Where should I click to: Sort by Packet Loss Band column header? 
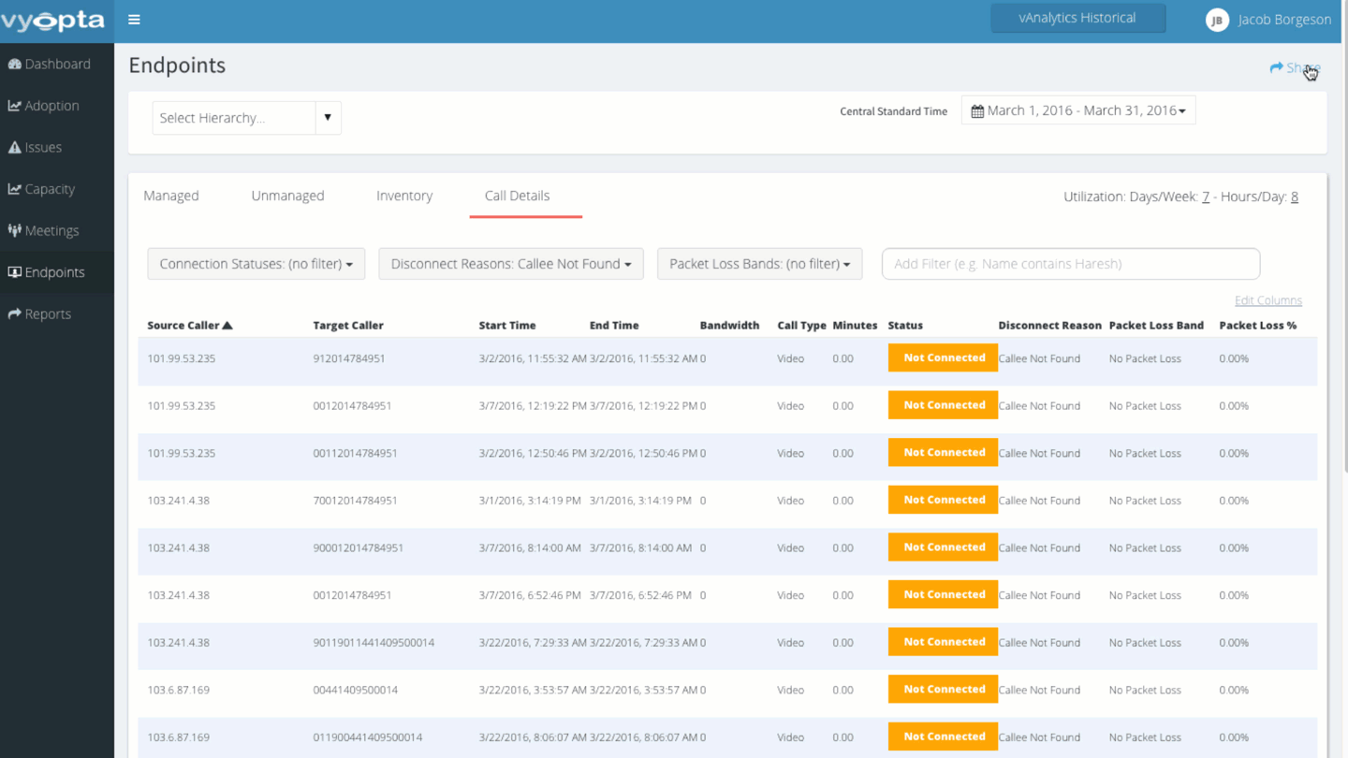tap(1156, 326)
